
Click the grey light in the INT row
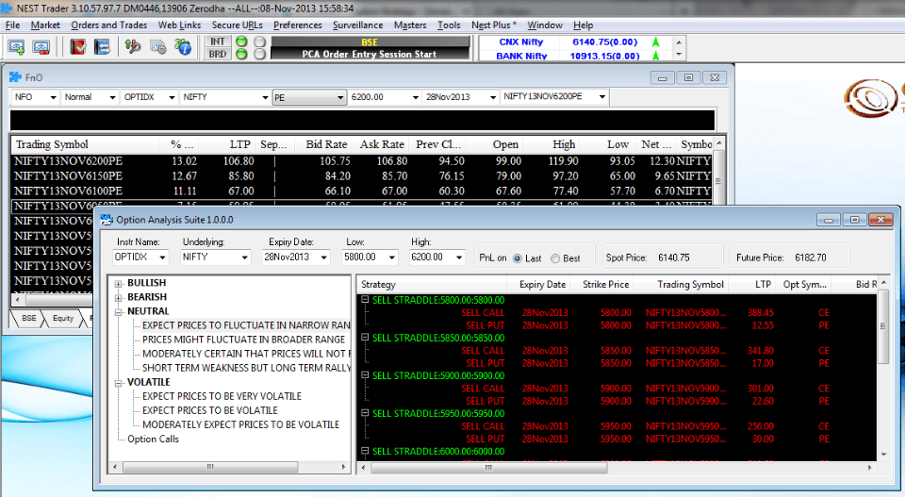pos(260,41)
